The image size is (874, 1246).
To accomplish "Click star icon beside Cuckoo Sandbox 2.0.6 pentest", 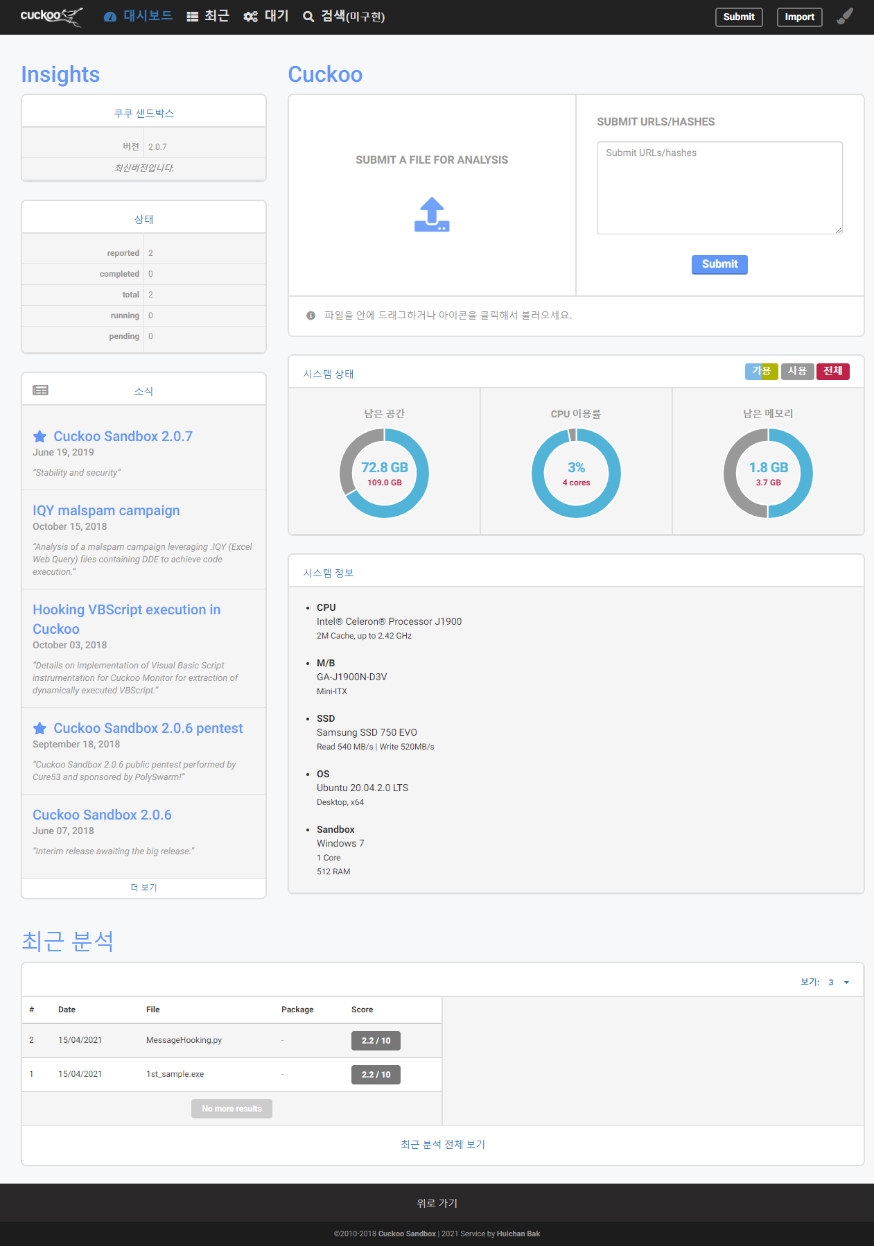I will (x=40, y=728).
